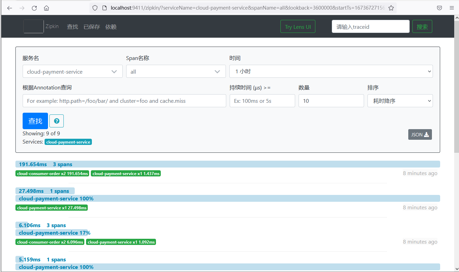Image resolution: width=459 pixels, height=272 pixels.
Task: Click cloud-payment-service 100% bar under 27.498ms trace
Action: (228, 198)
